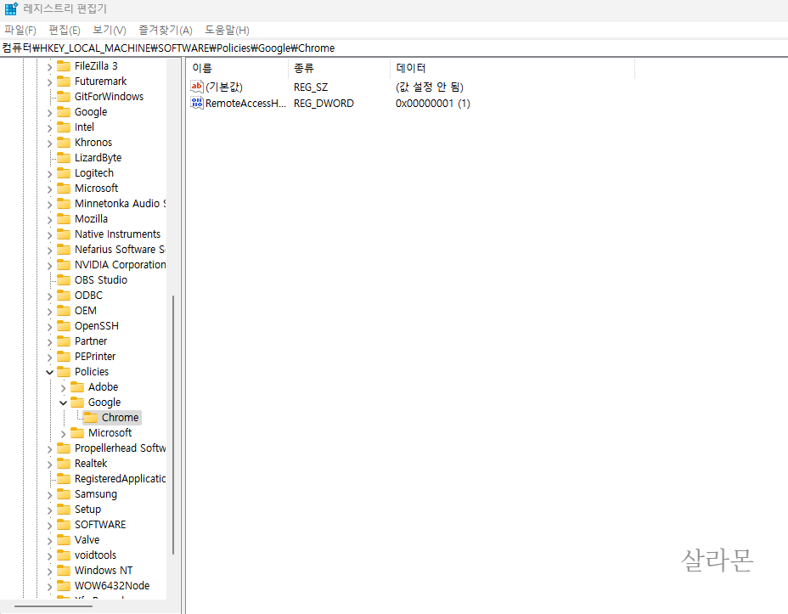
Task: Select the REG_DWORD type cell
Action: [324, 104]
